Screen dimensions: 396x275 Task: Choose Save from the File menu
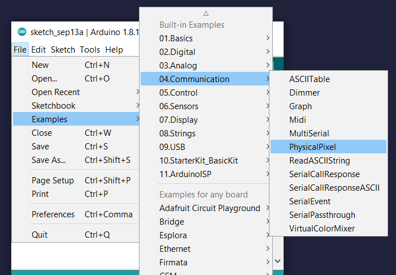(x=76, y=147)
